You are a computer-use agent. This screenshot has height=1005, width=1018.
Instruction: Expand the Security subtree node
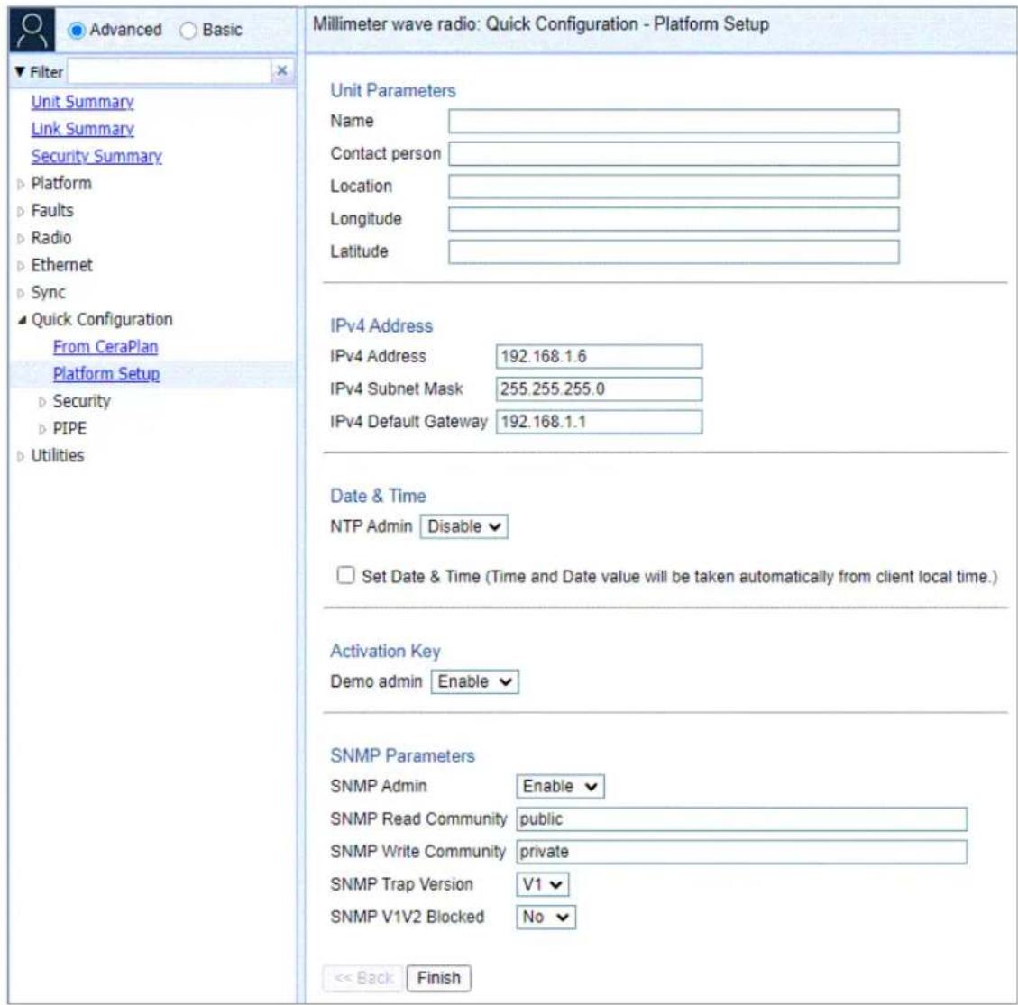coord(42,402)
